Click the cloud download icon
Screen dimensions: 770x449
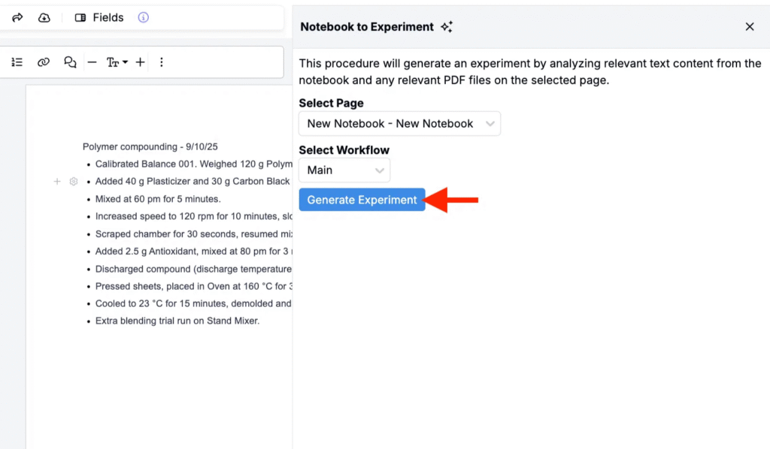pos(44,17)
